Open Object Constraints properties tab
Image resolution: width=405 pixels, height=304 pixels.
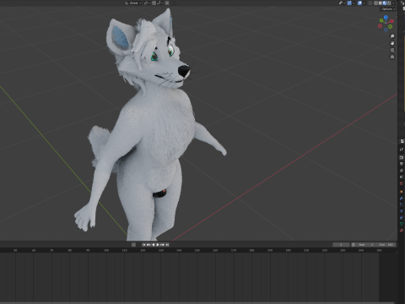402,217
